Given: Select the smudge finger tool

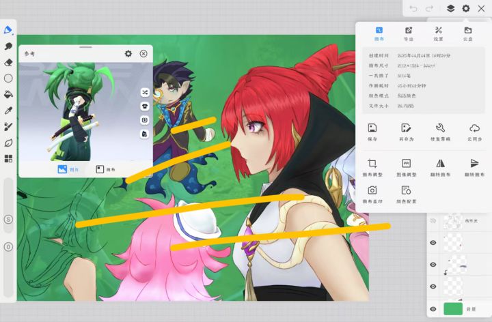Looking at the screenshot, I should (8, 46).
